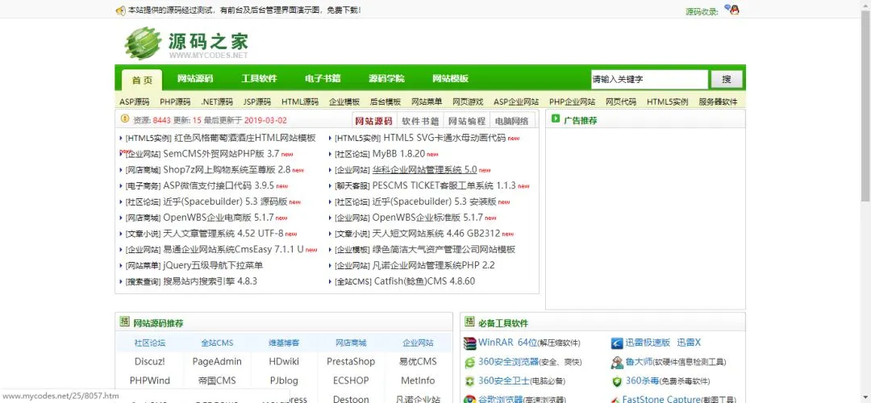This screenshot has height=403, width=871.
Task: Click the 360安全卫士 icon
Action: coord(470,381)
